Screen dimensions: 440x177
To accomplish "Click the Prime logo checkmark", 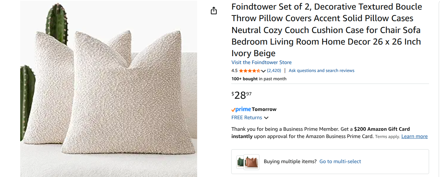I will [x=233, y=110].
